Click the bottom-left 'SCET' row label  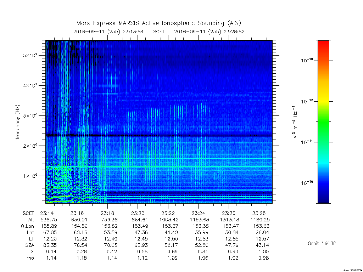click(x=28, y=213)
